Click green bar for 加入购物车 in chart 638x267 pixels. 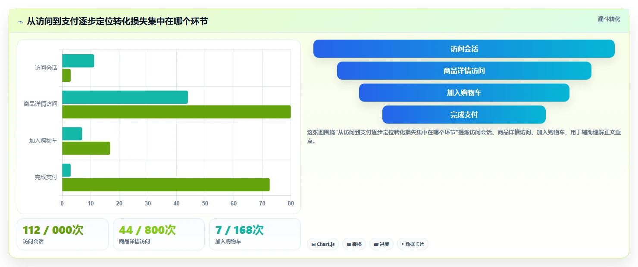coord(86,148)
